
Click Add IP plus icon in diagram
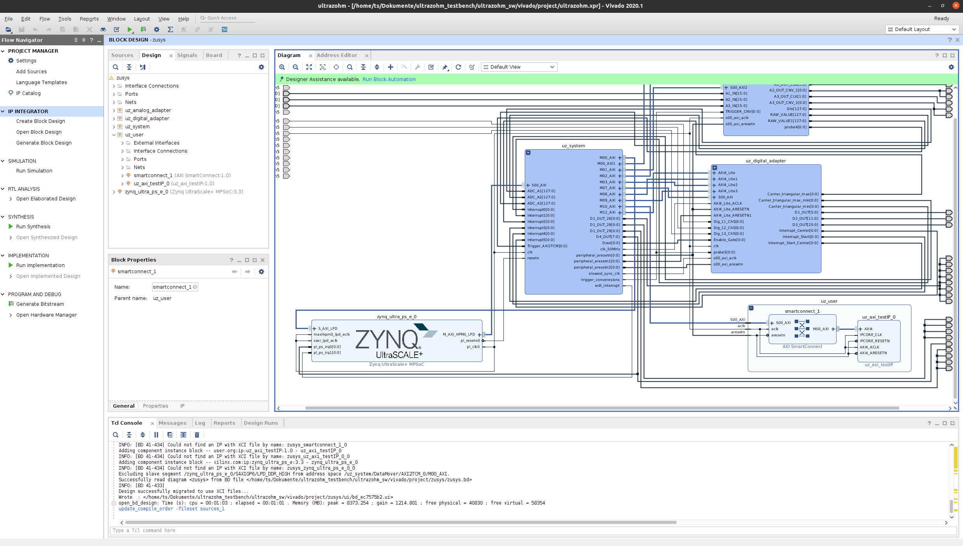[x=391, y=67]
